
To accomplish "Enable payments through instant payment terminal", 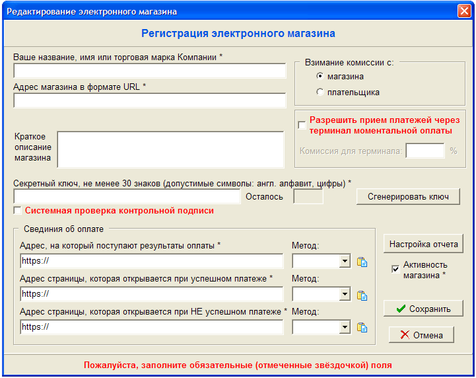I will (x=302, y=125).
